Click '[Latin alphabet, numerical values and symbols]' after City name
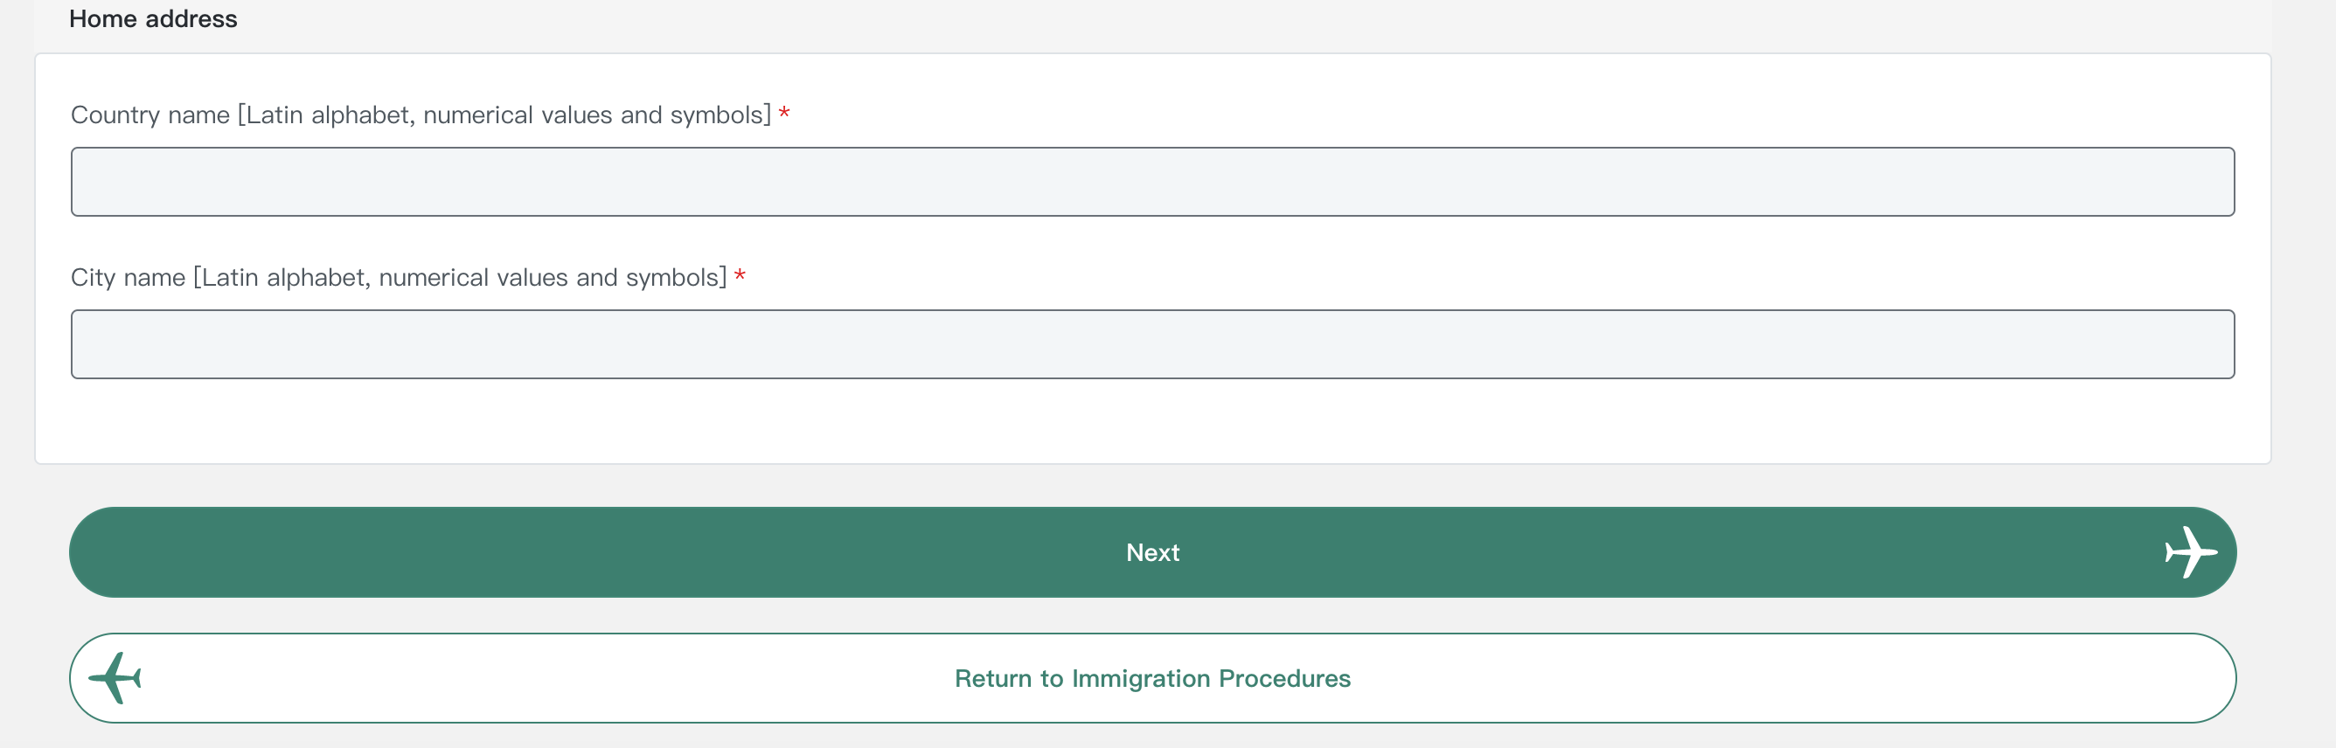 tap(460, 277)
